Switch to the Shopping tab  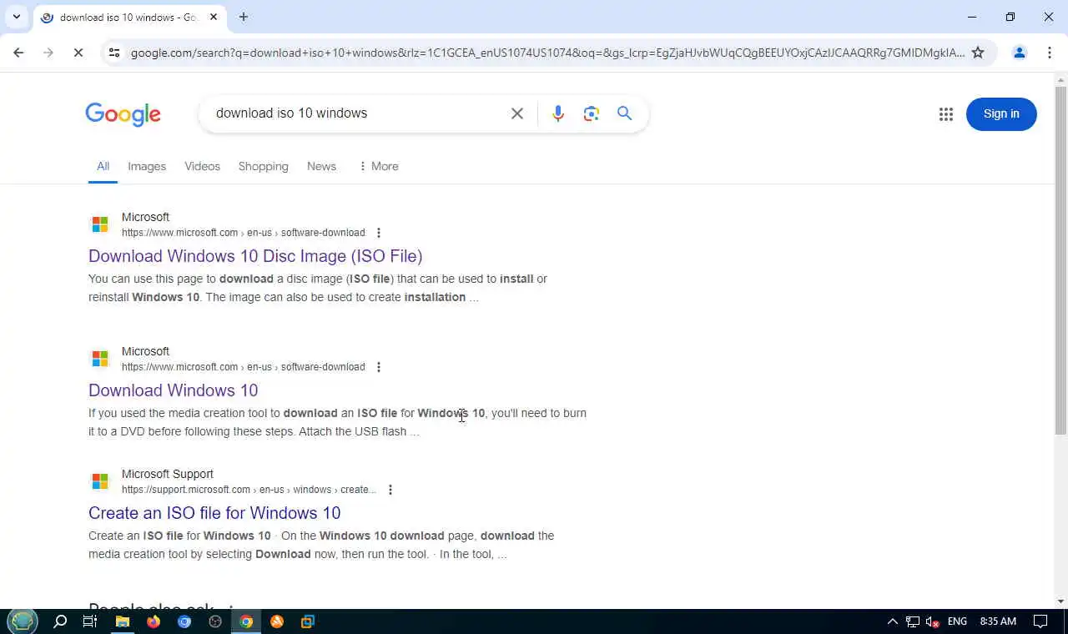[x=263, y=166]
